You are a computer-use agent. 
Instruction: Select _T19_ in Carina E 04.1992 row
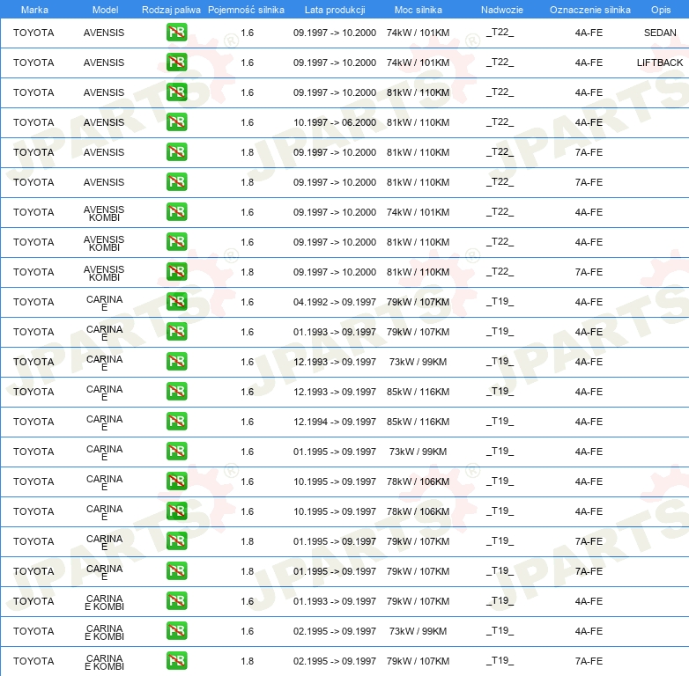pos(500,302)
